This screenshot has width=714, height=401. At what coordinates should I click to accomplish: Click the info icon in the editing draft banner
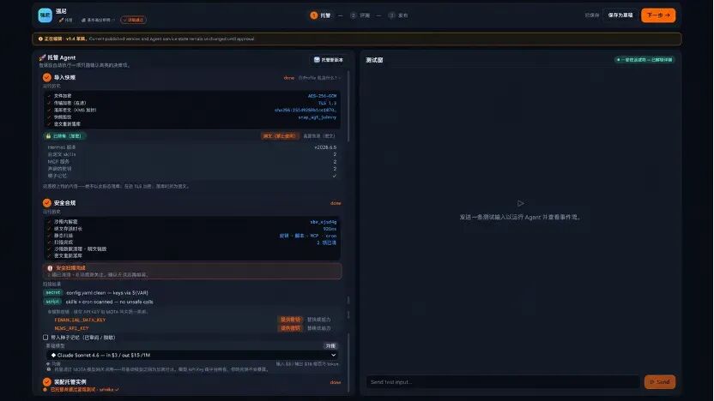(40, 39)
